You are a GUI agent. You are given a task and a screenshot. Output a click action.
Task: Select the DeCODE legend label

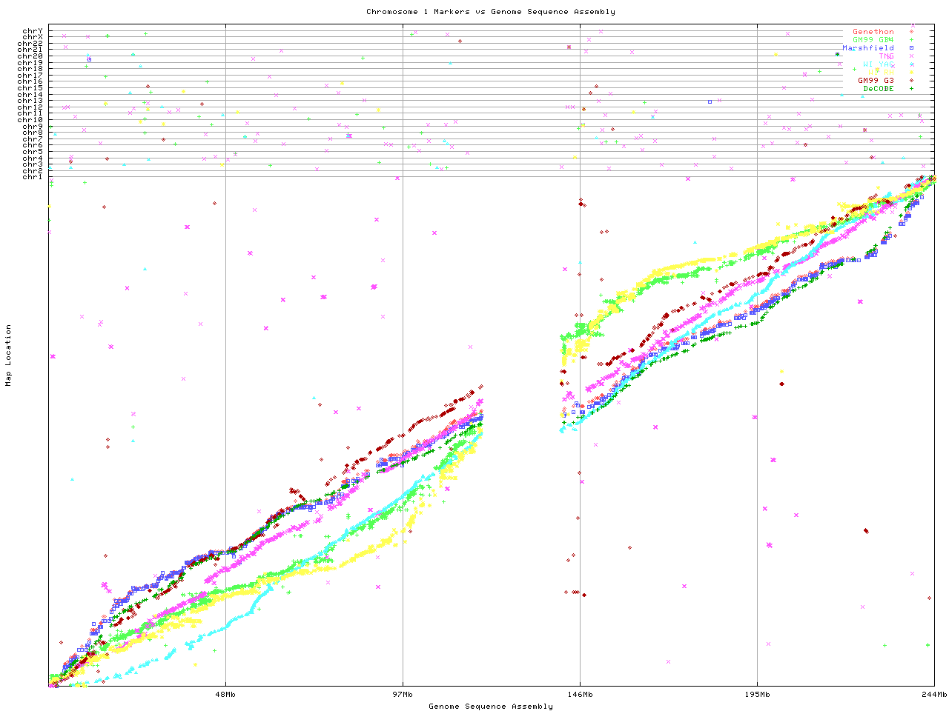(878, 89)
